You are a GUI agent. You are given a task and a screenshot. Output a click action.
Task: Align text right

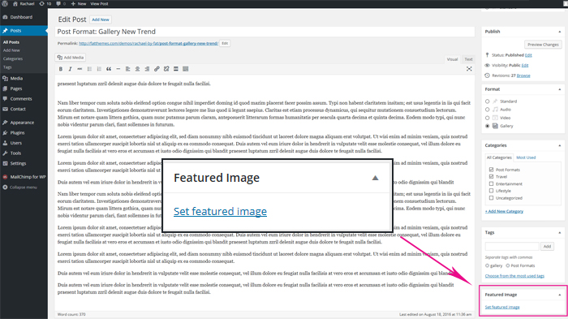click(147, 69)
